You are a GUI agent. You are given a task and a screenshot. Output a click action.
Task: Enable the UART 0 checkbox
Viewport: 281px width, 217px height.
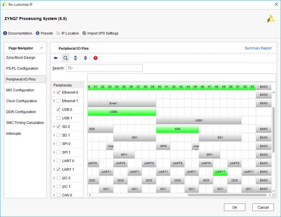pos(58,161)
